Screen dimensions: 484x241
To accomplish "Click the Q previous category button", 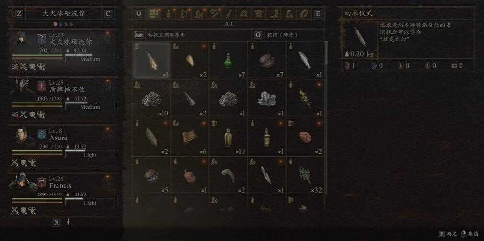I will pos(138,13).
